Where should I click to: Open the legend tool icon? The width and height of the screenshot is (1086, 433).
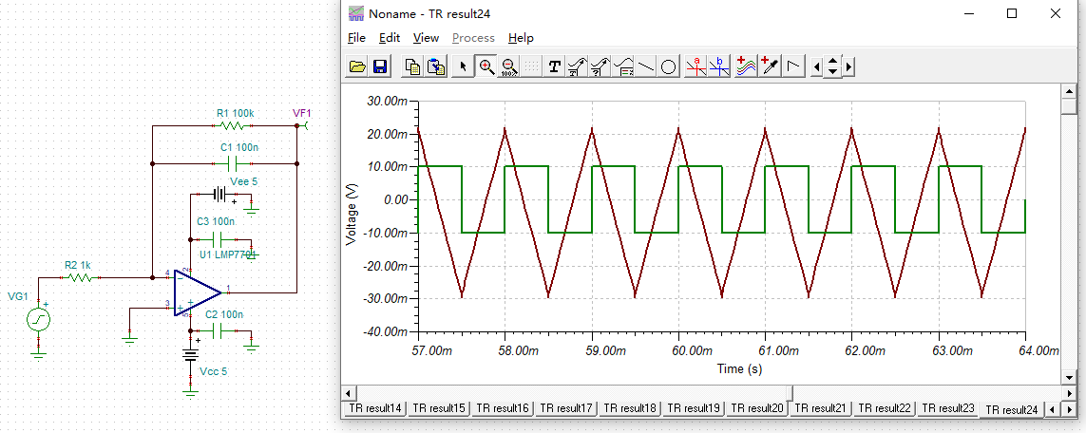click(x=623, y=66)
